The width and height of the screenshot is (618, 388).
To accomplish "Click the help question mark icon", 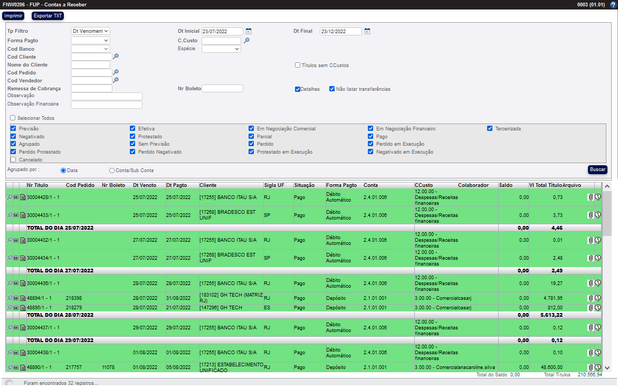I will (613, 5).
